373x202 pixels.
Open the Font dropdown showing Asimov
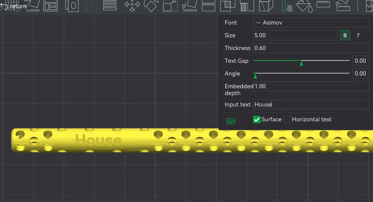pyautogui.click(x=311, y=22)
